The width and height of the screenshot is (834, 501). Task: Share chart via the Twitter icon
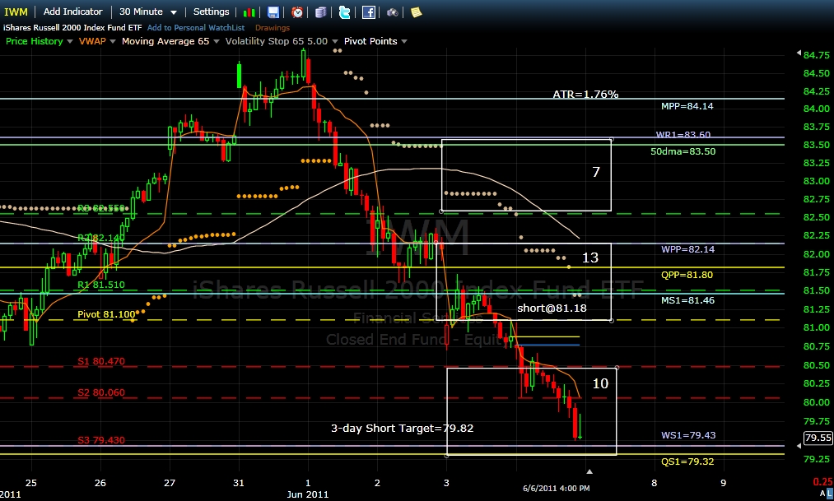(345, 12)
